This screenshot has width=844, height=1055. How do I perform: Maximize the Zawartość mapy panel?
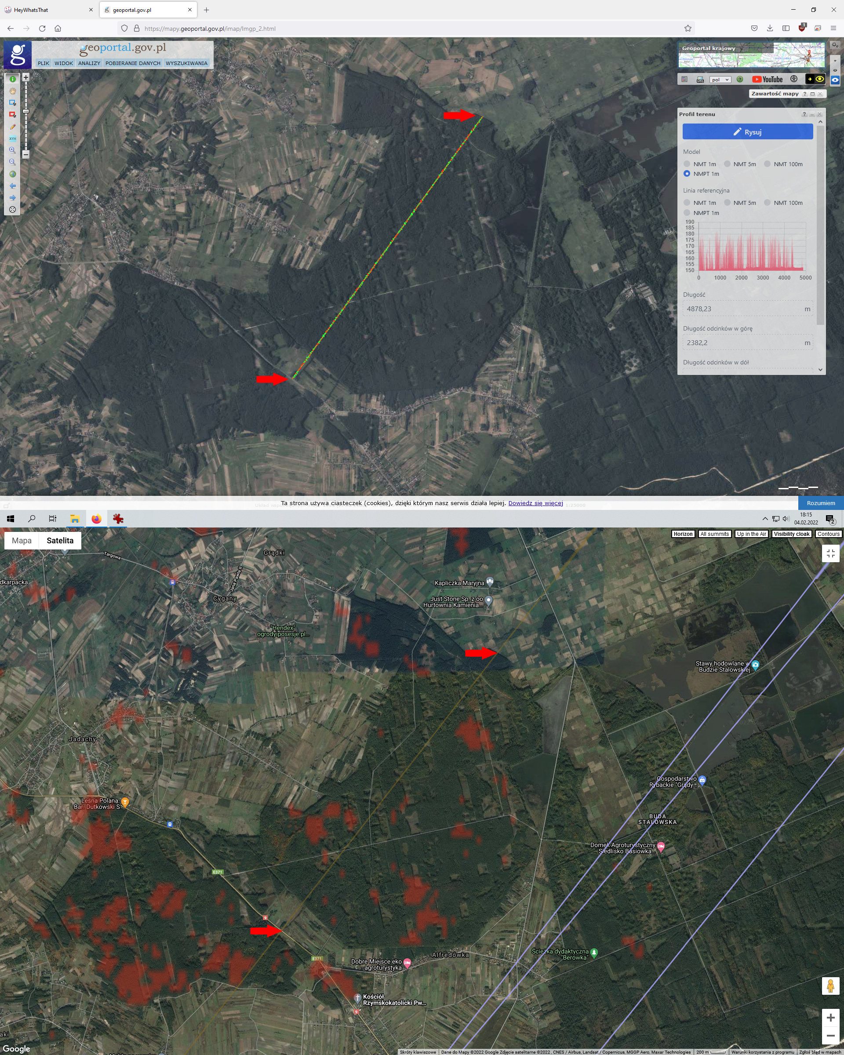coord(813,94)
